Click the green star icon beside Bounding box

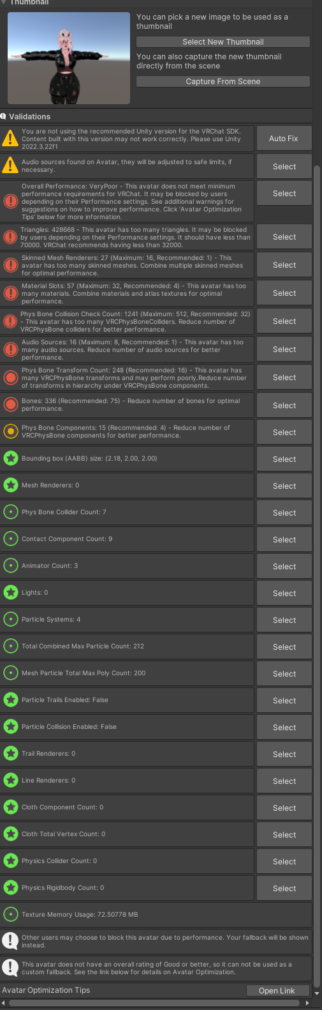click(10, 459)
